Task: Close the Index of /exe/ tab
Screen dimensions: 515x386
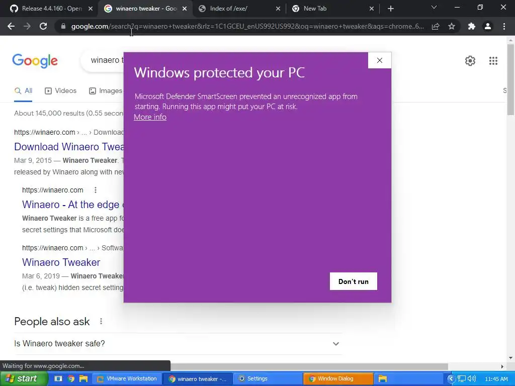Action: click(278, 9)
